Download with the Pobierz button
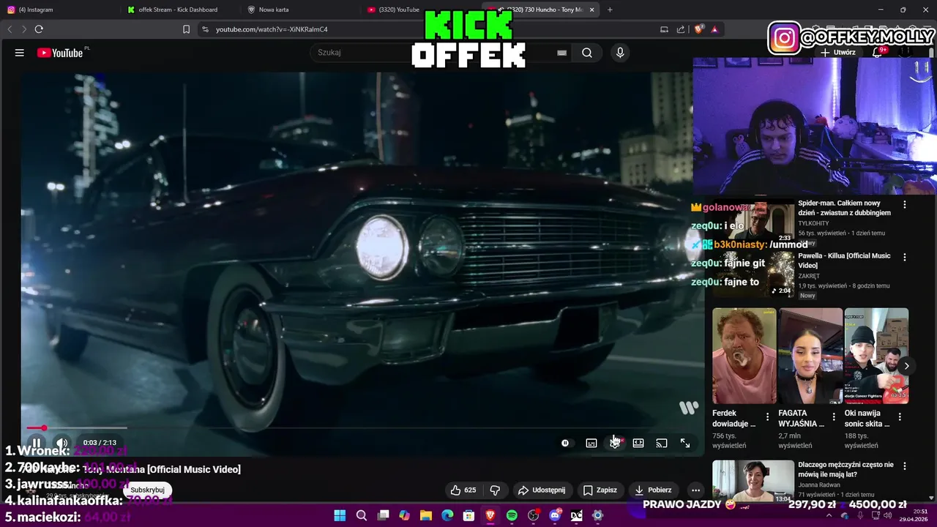The height and width of the screenshot is (527, 937). [653, 490]
